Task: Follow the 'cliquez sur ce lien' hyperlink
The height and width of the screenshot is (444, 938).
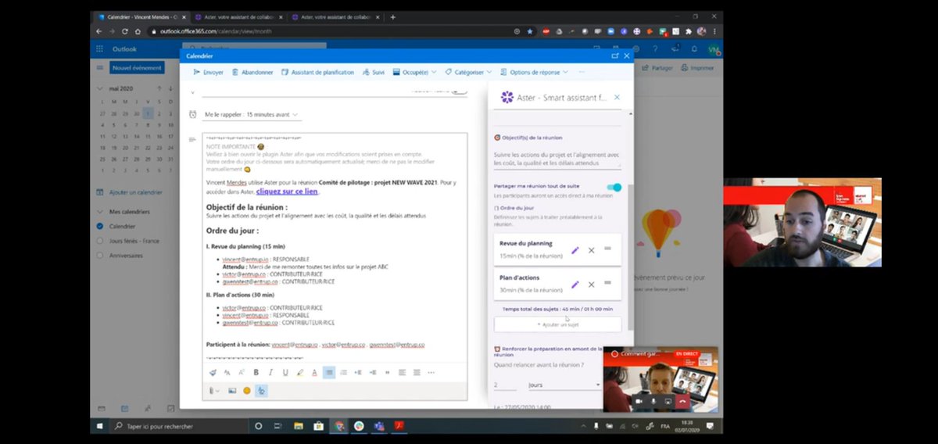Action: 286,190
